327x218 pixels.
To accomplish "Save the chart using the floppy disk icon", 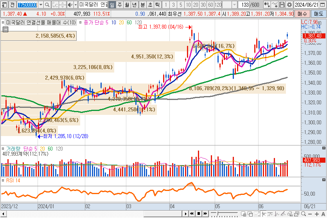I will click(282, 5).
